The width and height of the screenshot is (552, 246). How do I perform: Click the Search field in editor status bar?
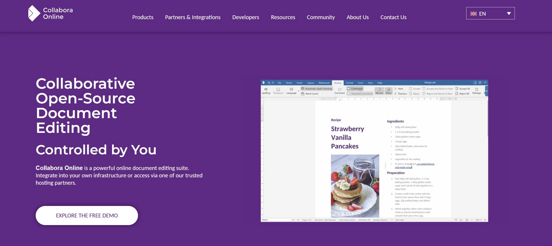click(276, 220)
